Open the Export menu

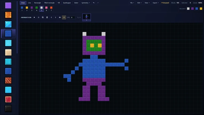click(156, 3)
